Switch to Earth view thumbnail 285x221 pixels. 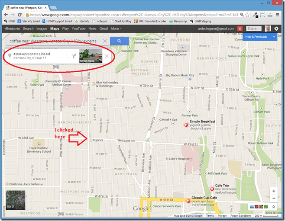15,200
